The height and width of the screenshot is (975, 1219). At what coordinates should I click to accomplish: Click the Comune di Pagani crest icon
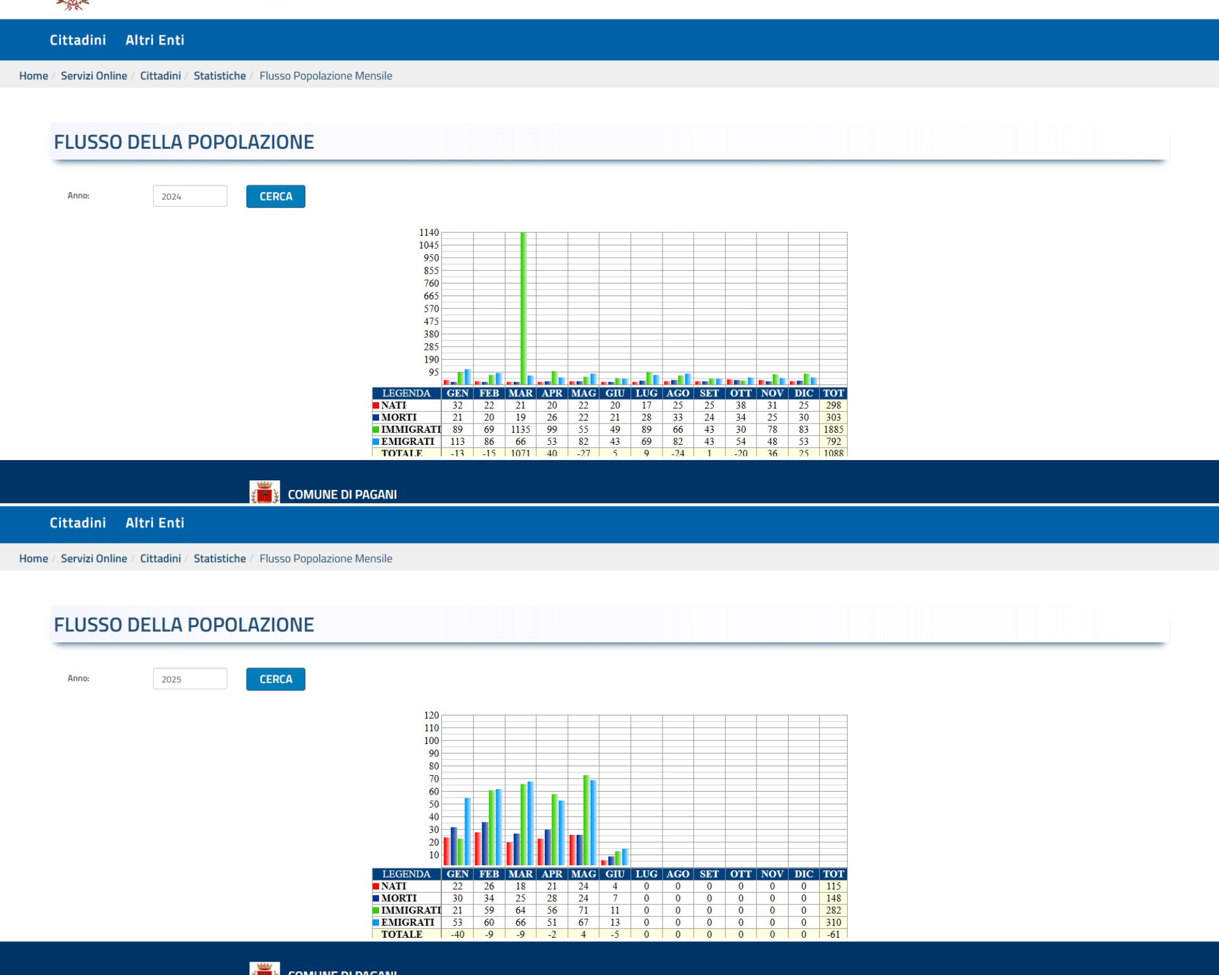[x=265, y=492]
